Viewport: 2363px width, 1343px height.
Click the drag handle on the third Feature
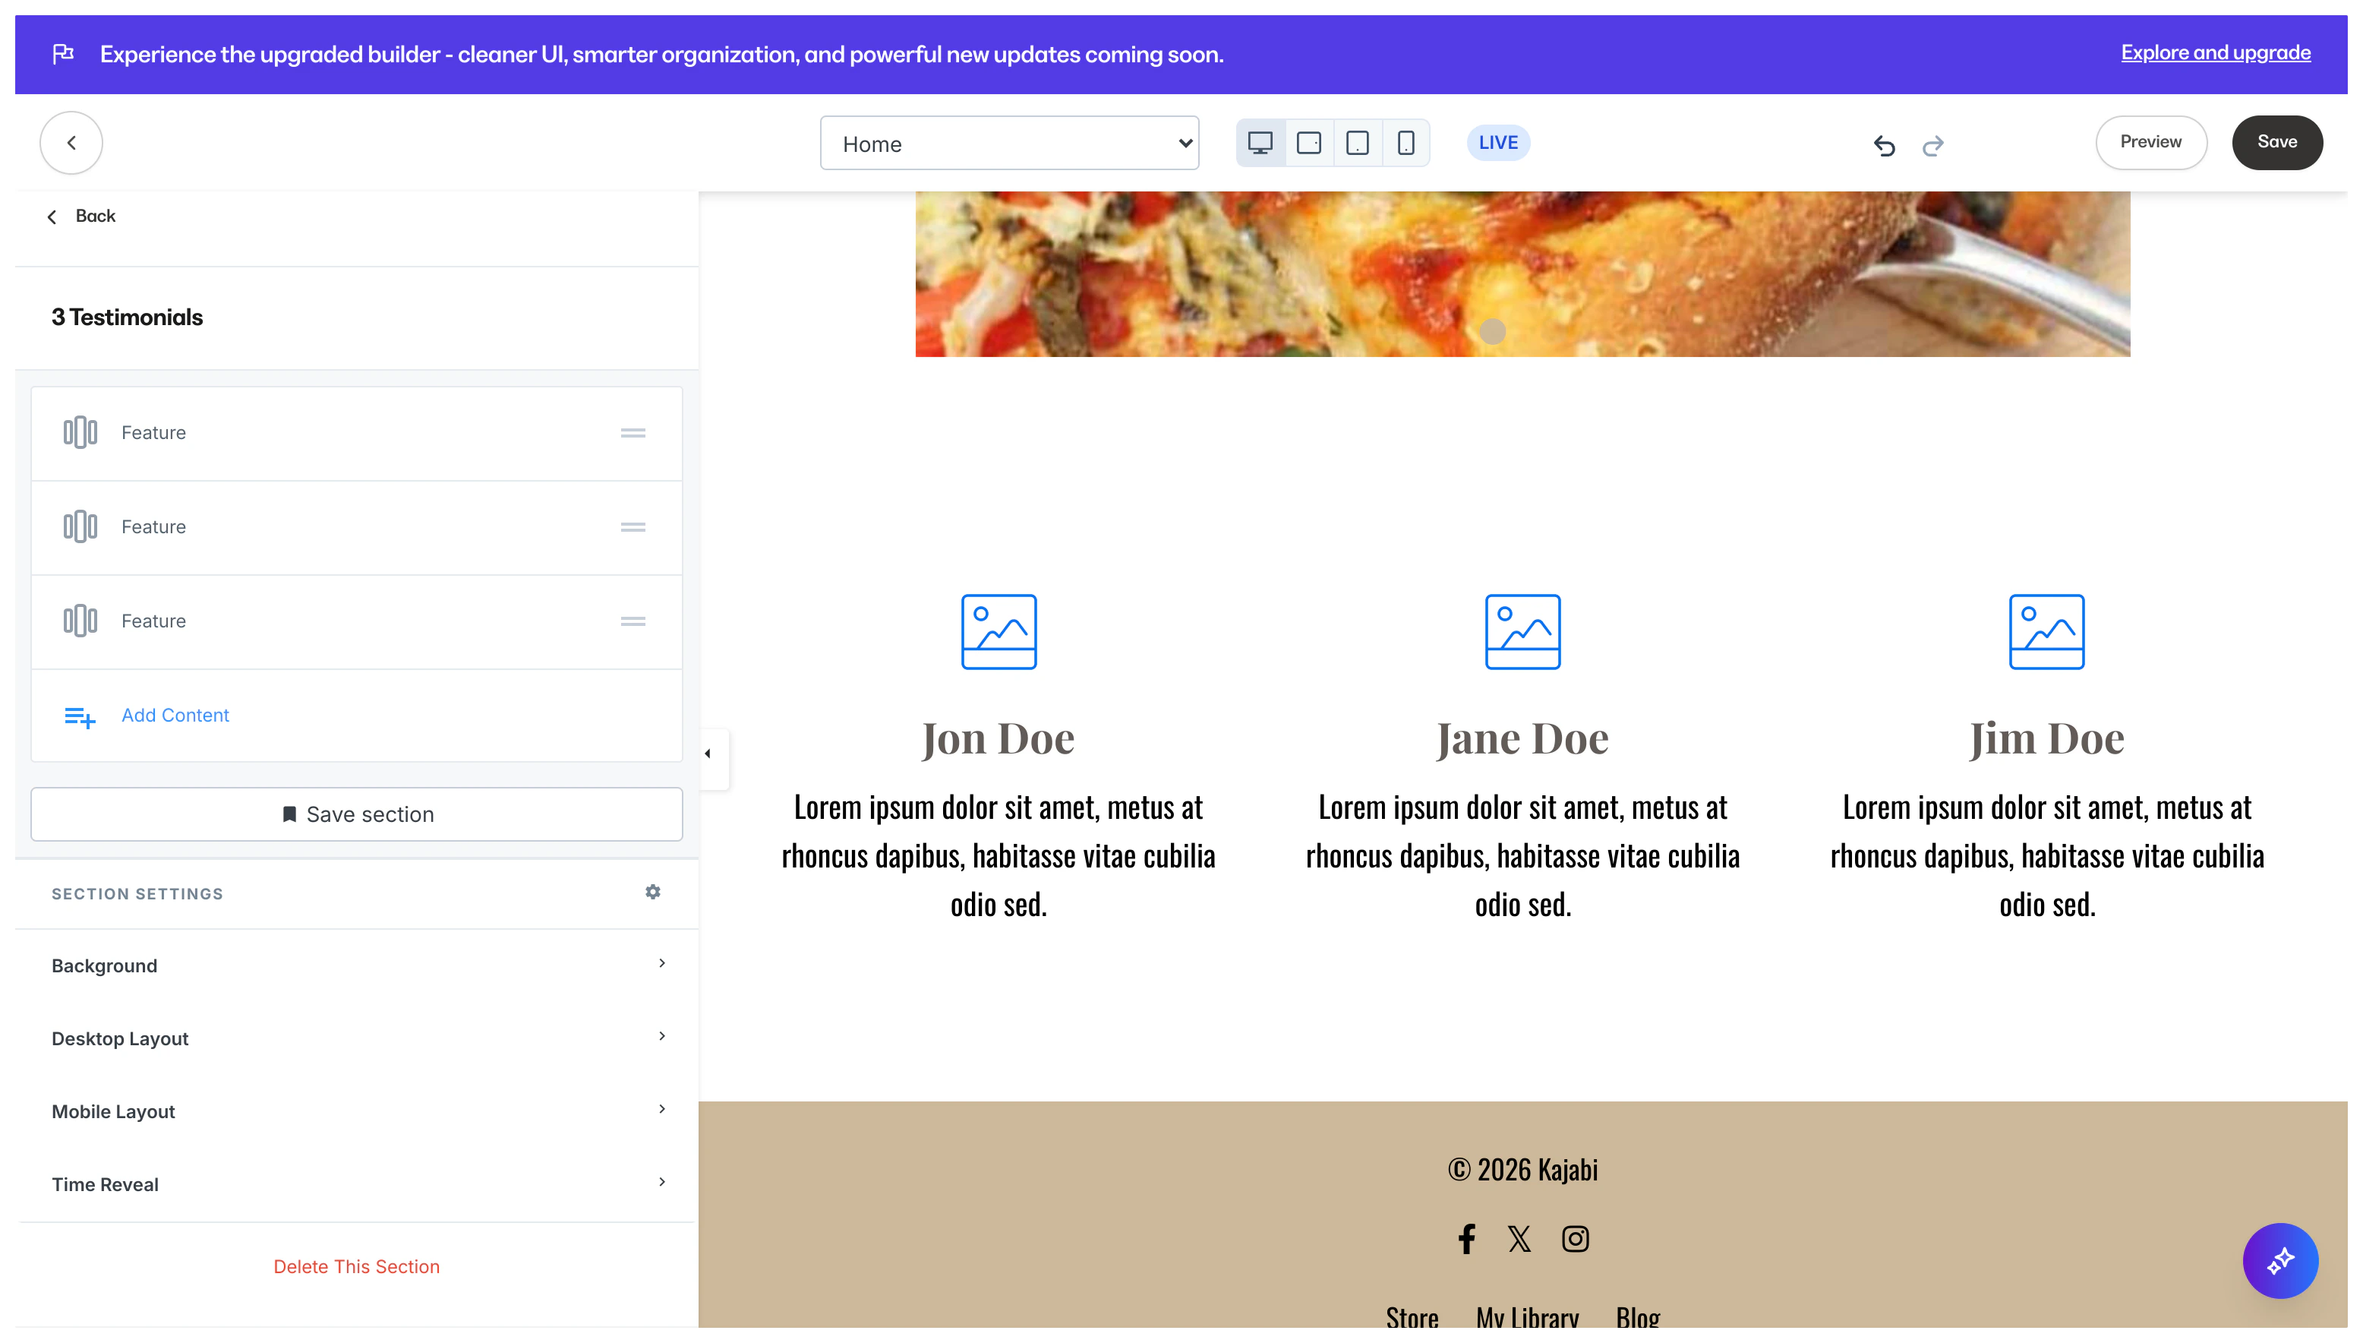(x=633, y=621)
